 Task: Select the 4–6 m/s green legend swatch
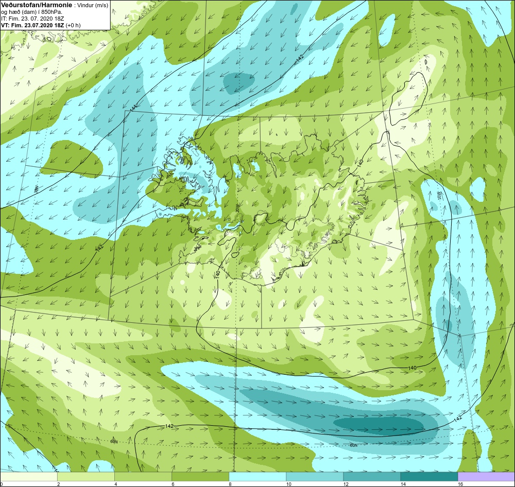(x=143, y=476)
